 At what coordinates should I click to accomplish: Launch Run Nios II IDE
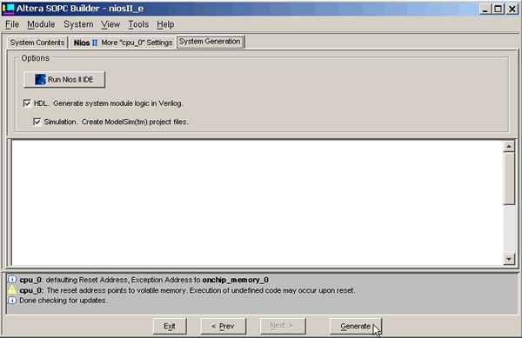tap(64, 79)
